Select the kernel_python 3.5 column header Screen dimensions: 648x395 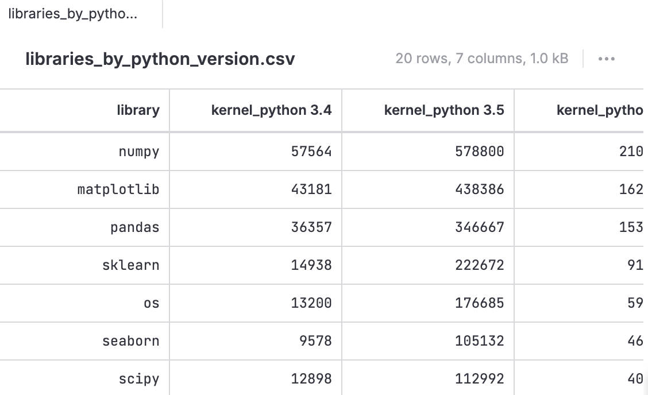pyautogui.click(x=443, y=110)
